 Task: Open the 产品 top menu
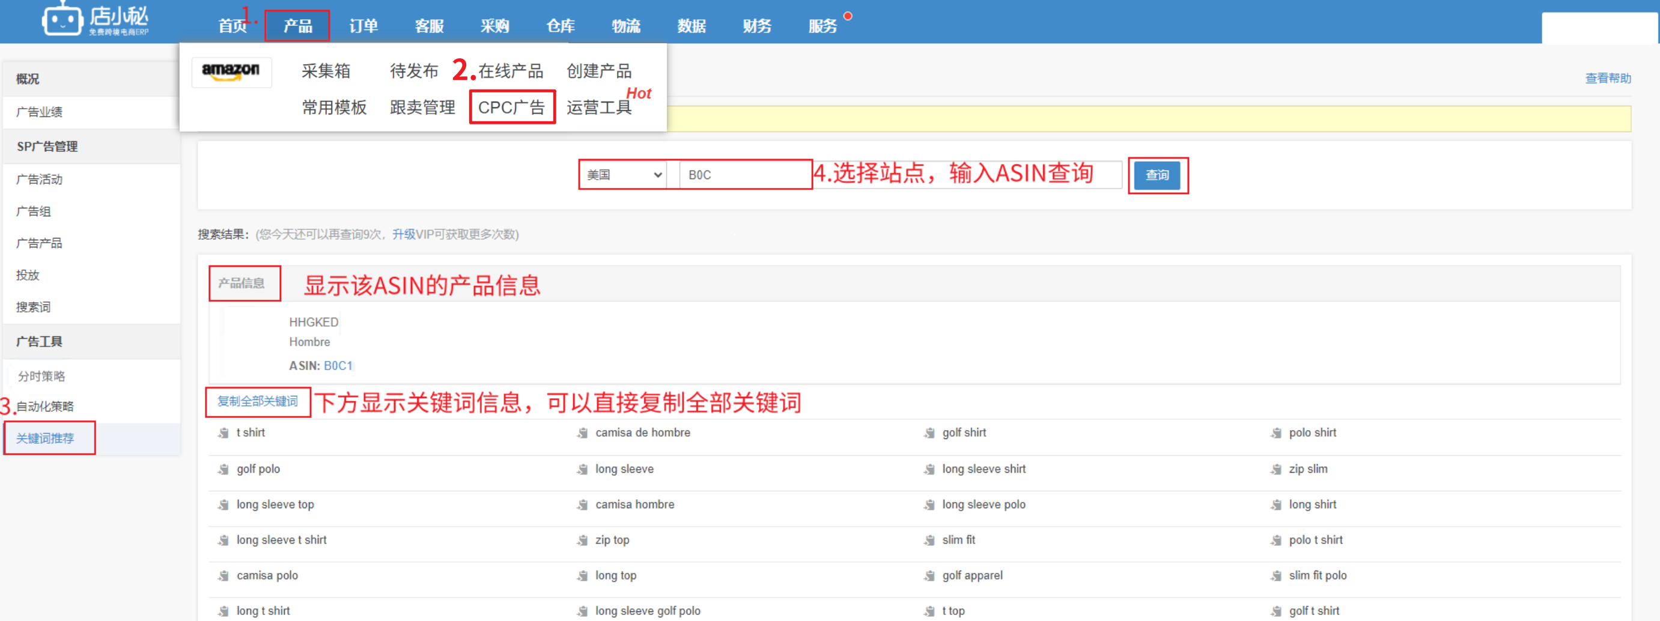coord(297,26)
